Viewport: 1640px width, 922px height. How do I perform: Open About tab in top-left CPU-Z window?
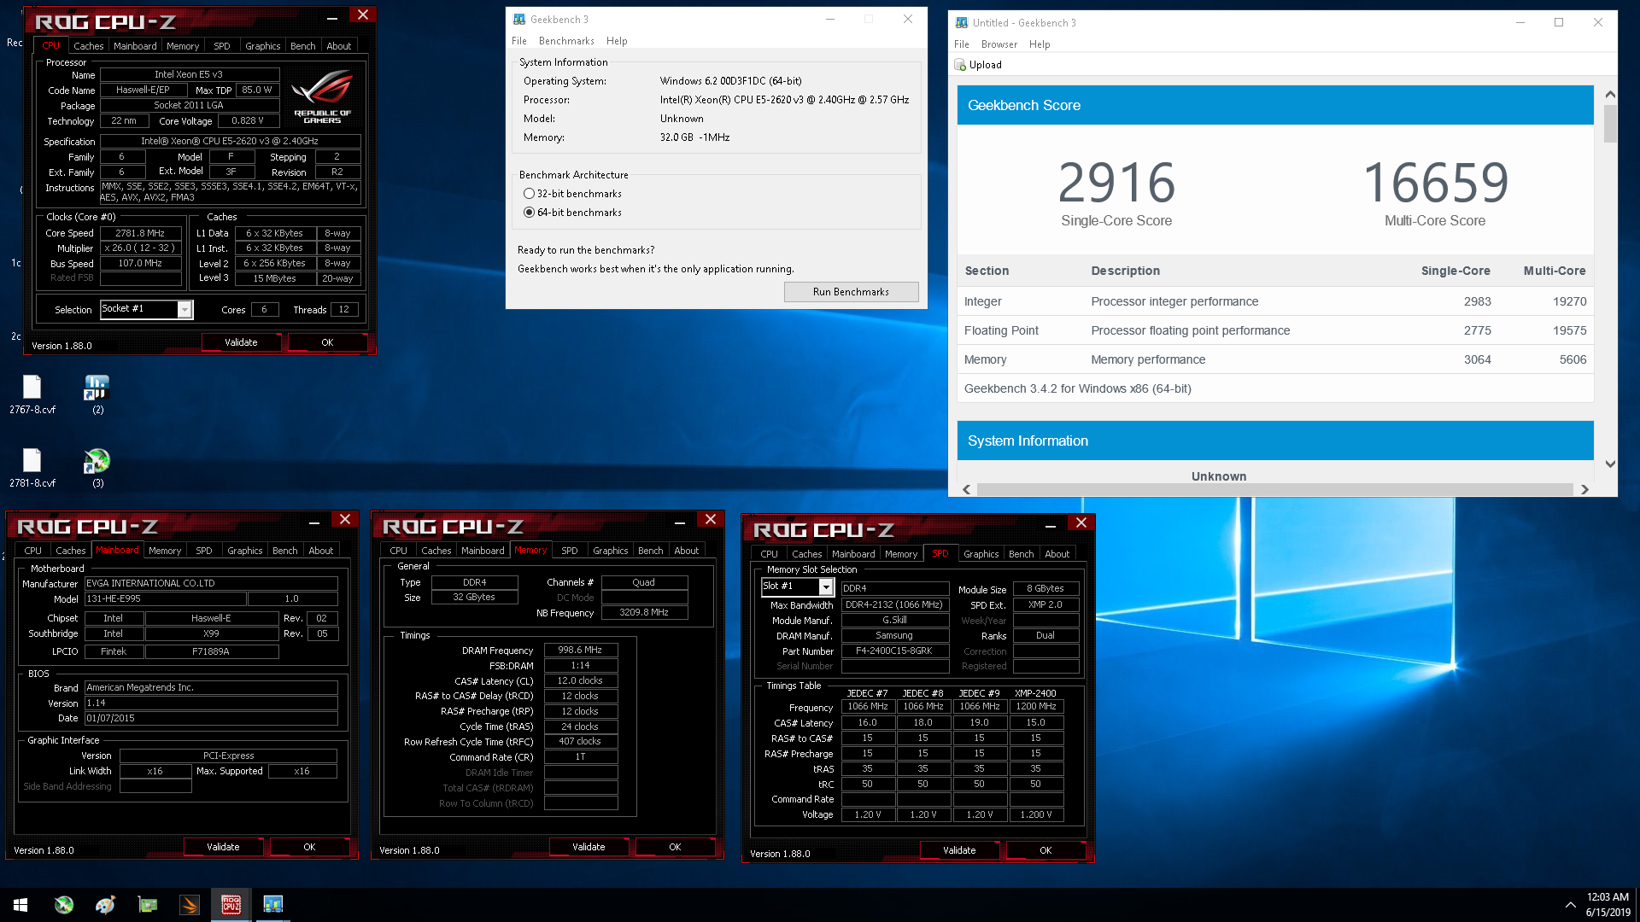pyautogui.click(x=338, y=46)
